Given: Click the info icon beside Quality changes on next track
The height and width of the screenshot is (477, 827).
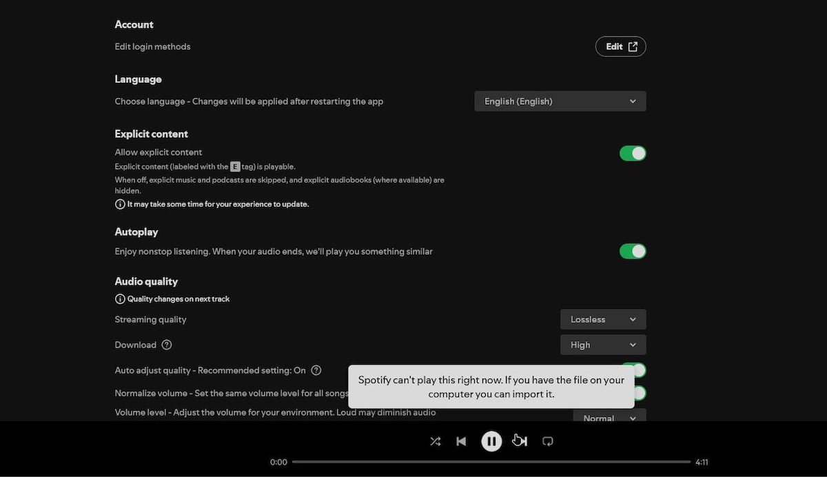Looking at the screenshot, I should coord(120,298).
